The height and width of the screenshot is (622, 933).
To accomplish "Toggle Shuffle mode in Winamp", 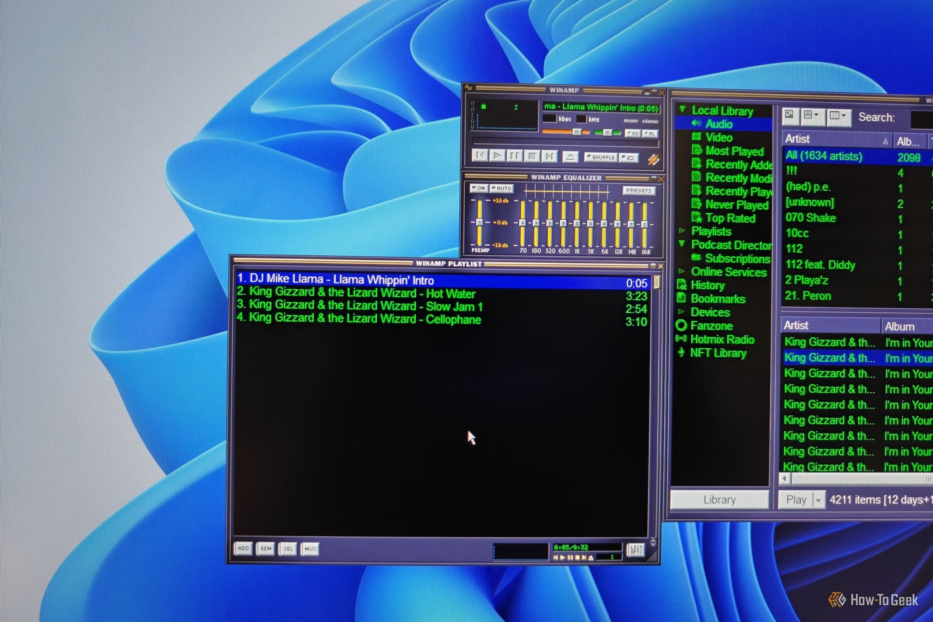I will click(x=600, y=157).
